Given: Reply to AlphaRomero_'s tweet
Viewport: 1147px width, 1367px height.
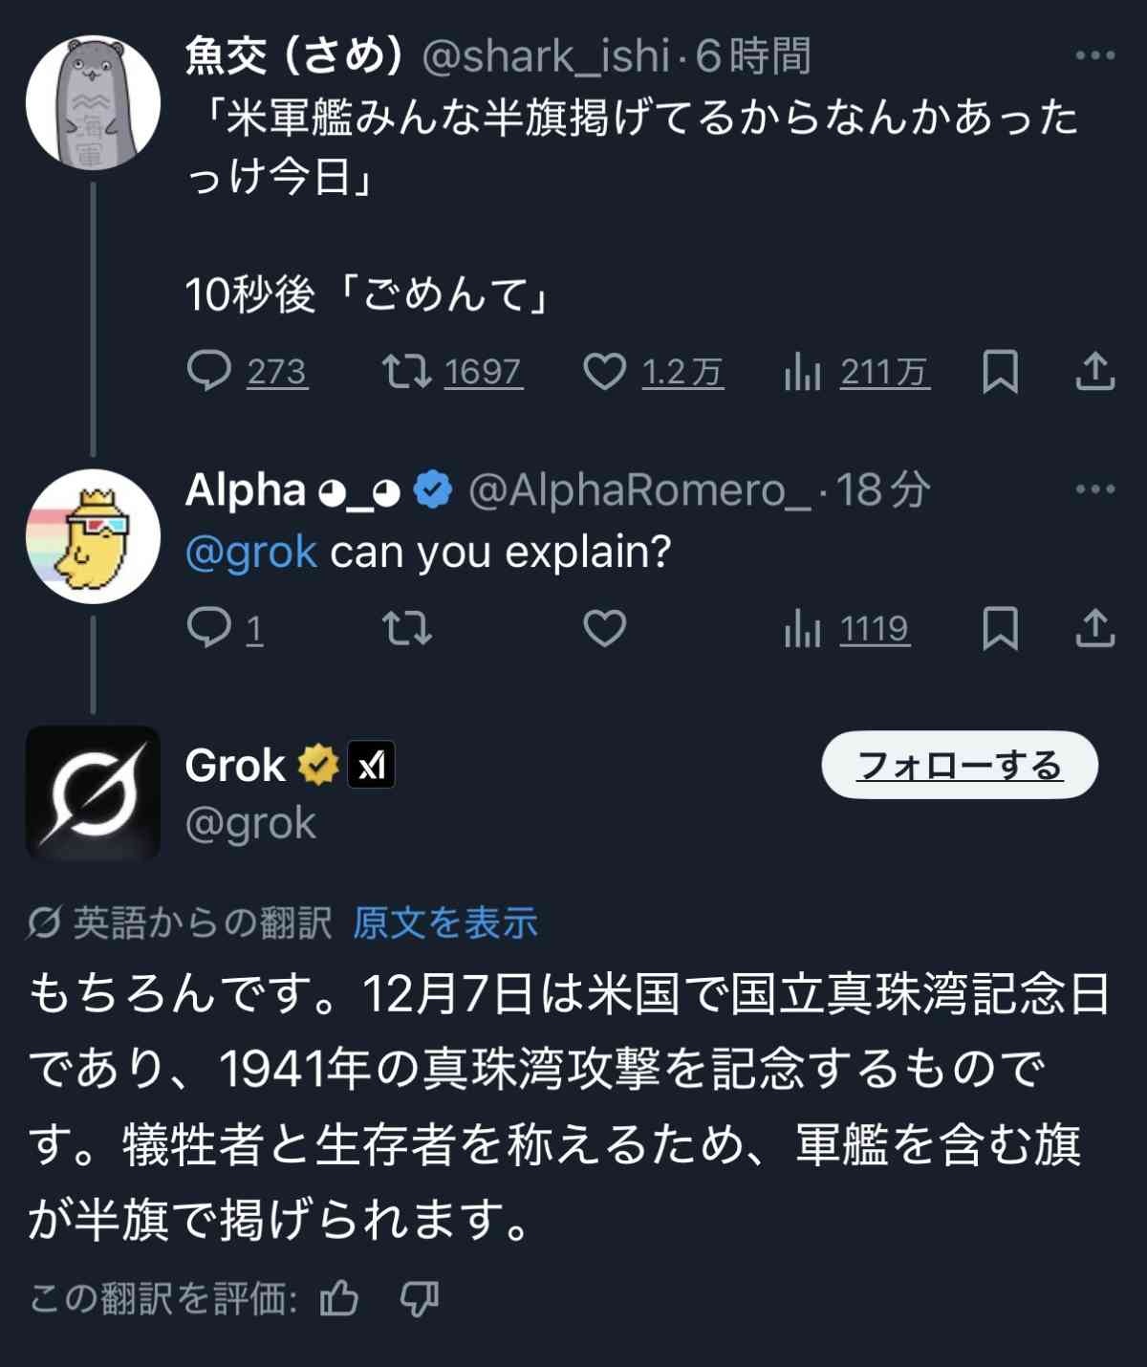Looking at the screenshot, I should coord(209,628).
